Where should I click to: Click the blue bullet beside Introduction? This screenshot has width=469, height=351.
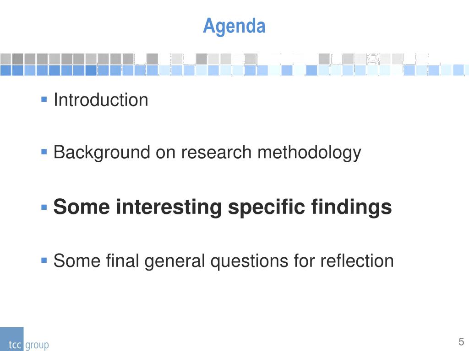[x=44, y=99]
